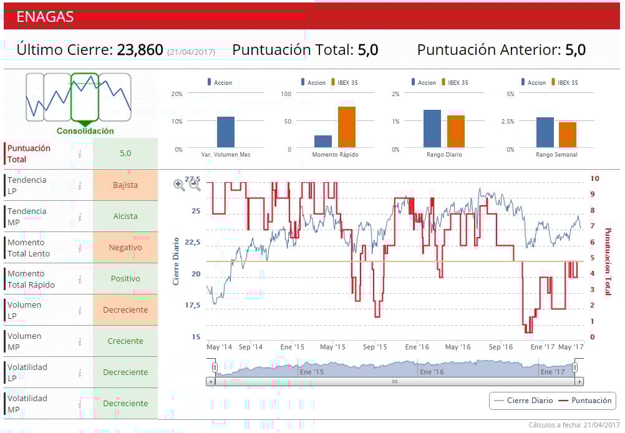Viewport: 625px width, 433px height.
Task: Toggle IBEX 35 series in Rango Semanal legend
Action: click(x=564, y=82)
